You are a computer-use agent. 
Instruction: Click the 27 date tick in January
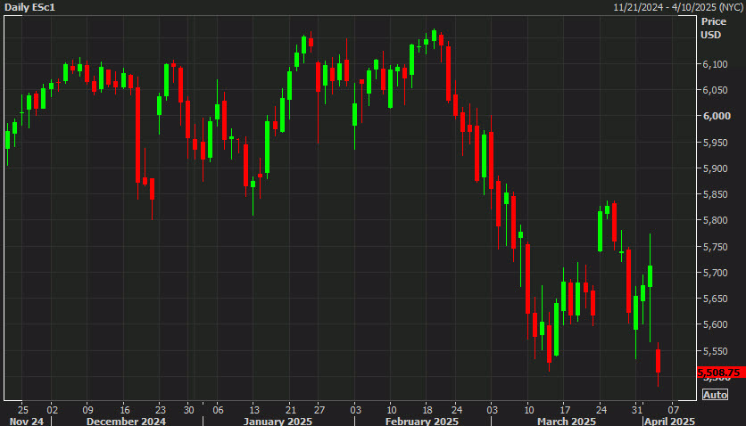pyautogui.click(x=319, y=410)
